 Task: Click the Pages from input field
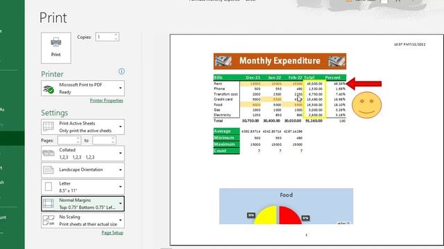(x=67, y=140)
